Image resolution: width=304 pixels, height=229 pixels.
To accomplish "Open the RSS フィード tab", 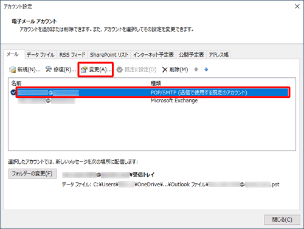I will pos(72,55).
